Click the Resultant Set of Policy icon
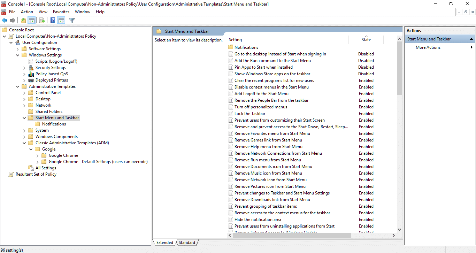Image resolution: width=476 pixels, height=253 pixels. click(11, 174)
